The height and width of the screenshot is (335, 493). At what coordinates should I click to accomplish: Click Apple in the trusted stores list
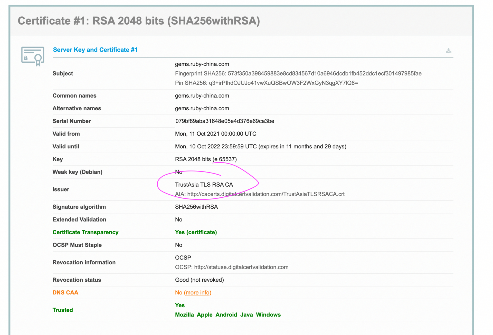coord(204,315)
